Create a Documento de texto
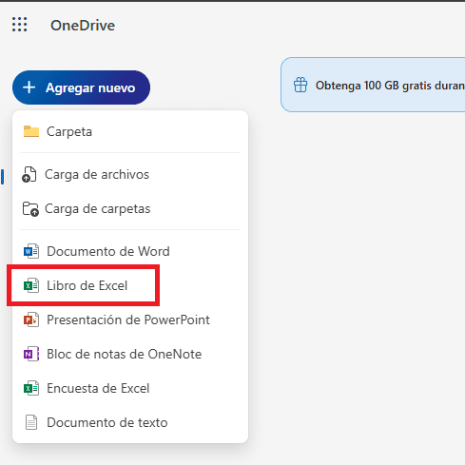The image size is (465, 465). 130,422
